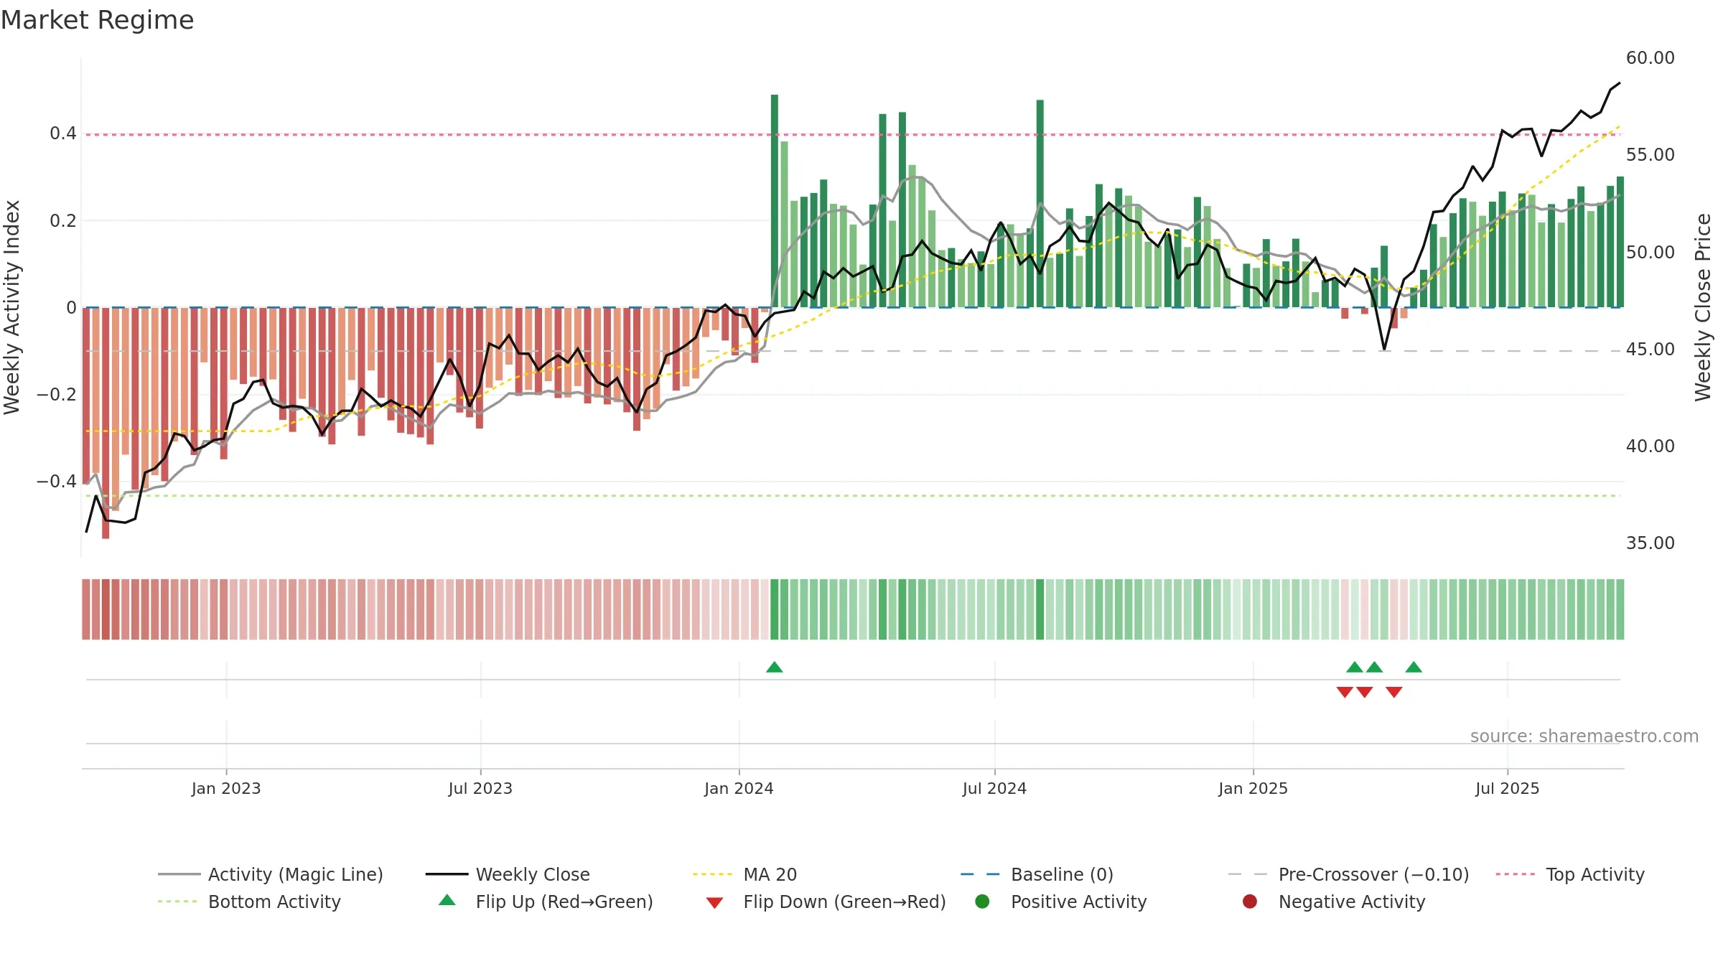The width and height of the screenshot is (1723, 969).
Task: Toggle the Flip Down (Green→Red) legend entry
Action: pos(826,902)
